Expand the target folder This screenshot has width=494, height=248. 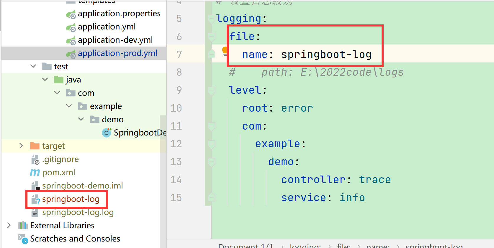[x=21, y=146]
